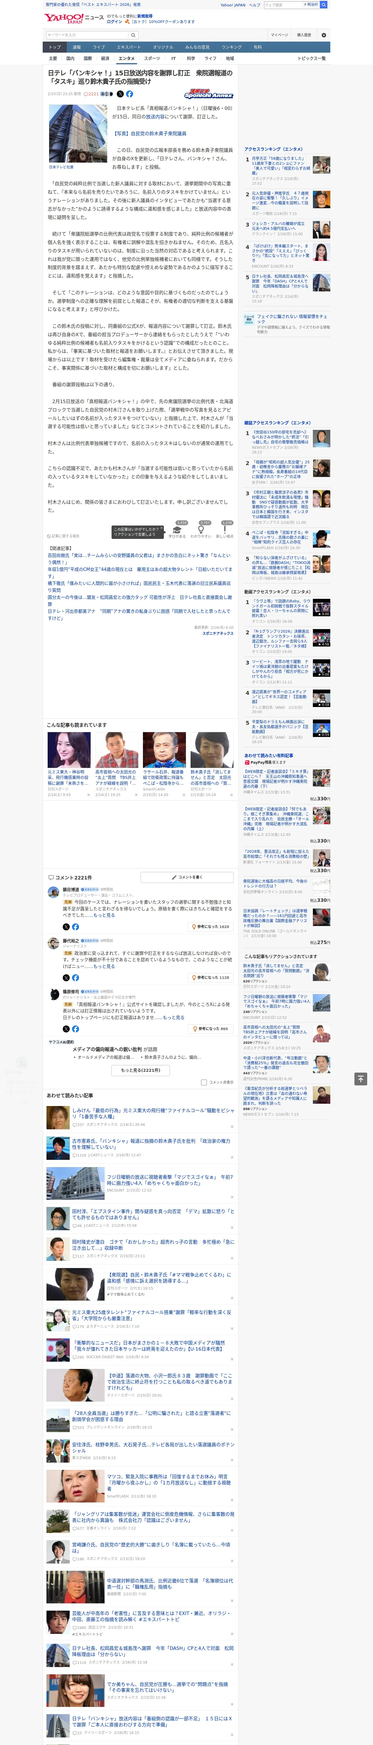Open マイページ link
The height and width of the screenshot is (1745, 373).
(279, 35)
